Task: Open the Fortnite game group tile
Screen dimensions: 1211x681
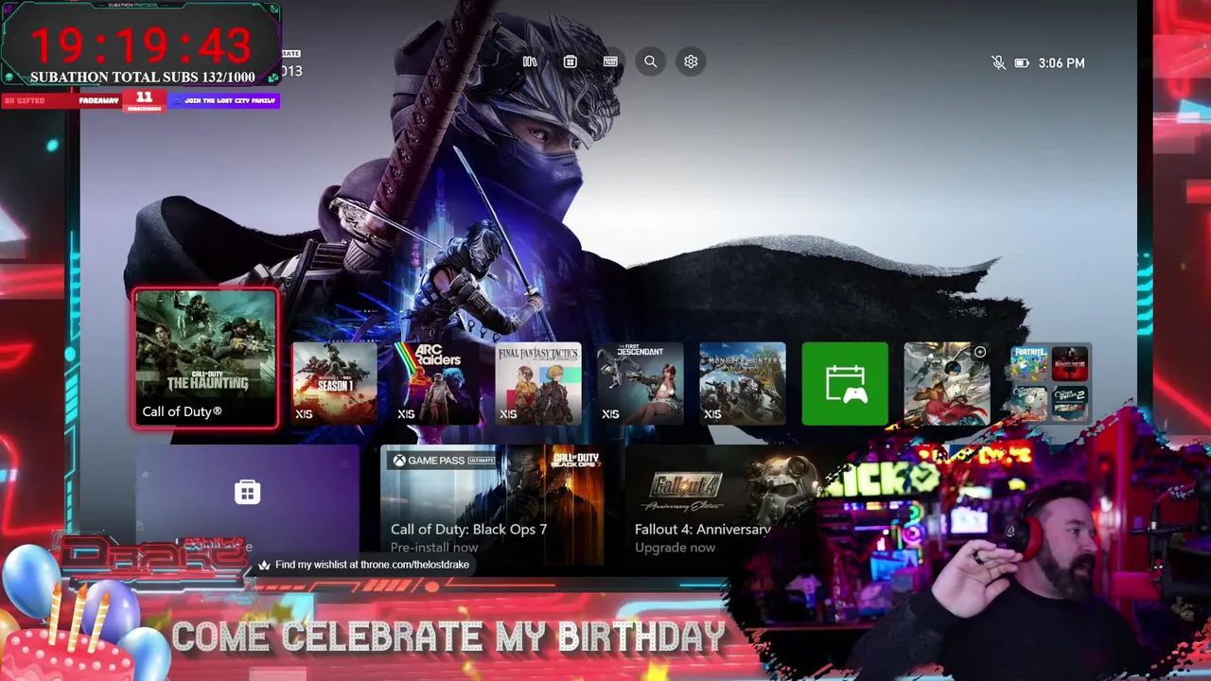Action: click(x=1049, y=384)
